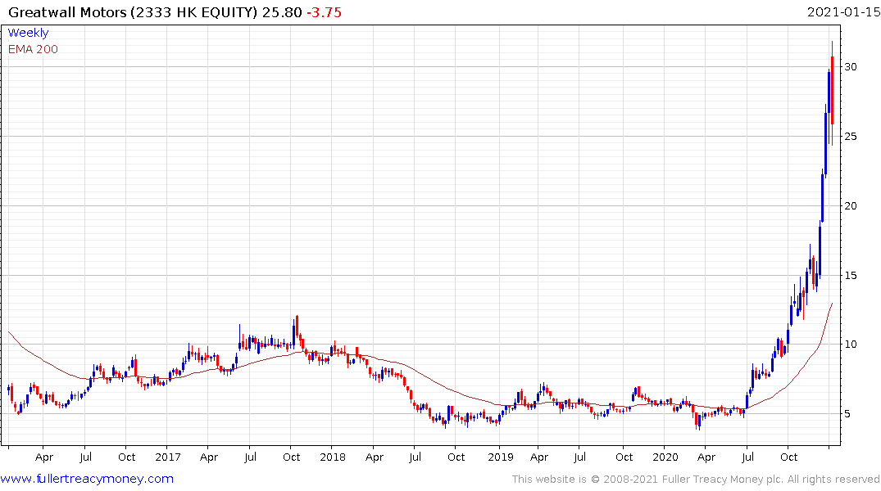Click the 30 price axis label
The width and height of the screenshot is (881, 491).
851,67
